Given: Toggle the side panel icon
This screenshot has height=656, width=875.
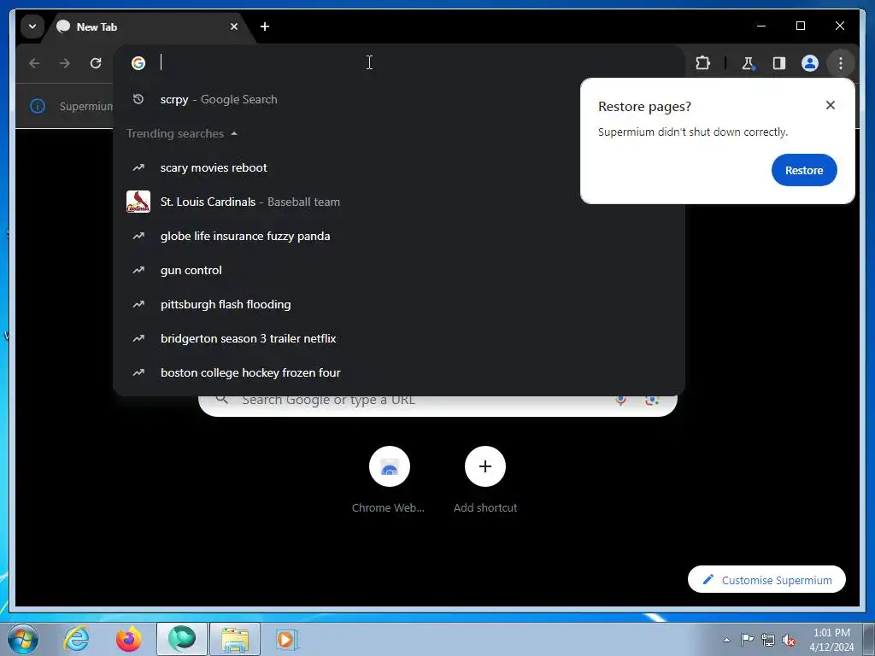Looking at the screenshot, I should (x=779, y=63).
